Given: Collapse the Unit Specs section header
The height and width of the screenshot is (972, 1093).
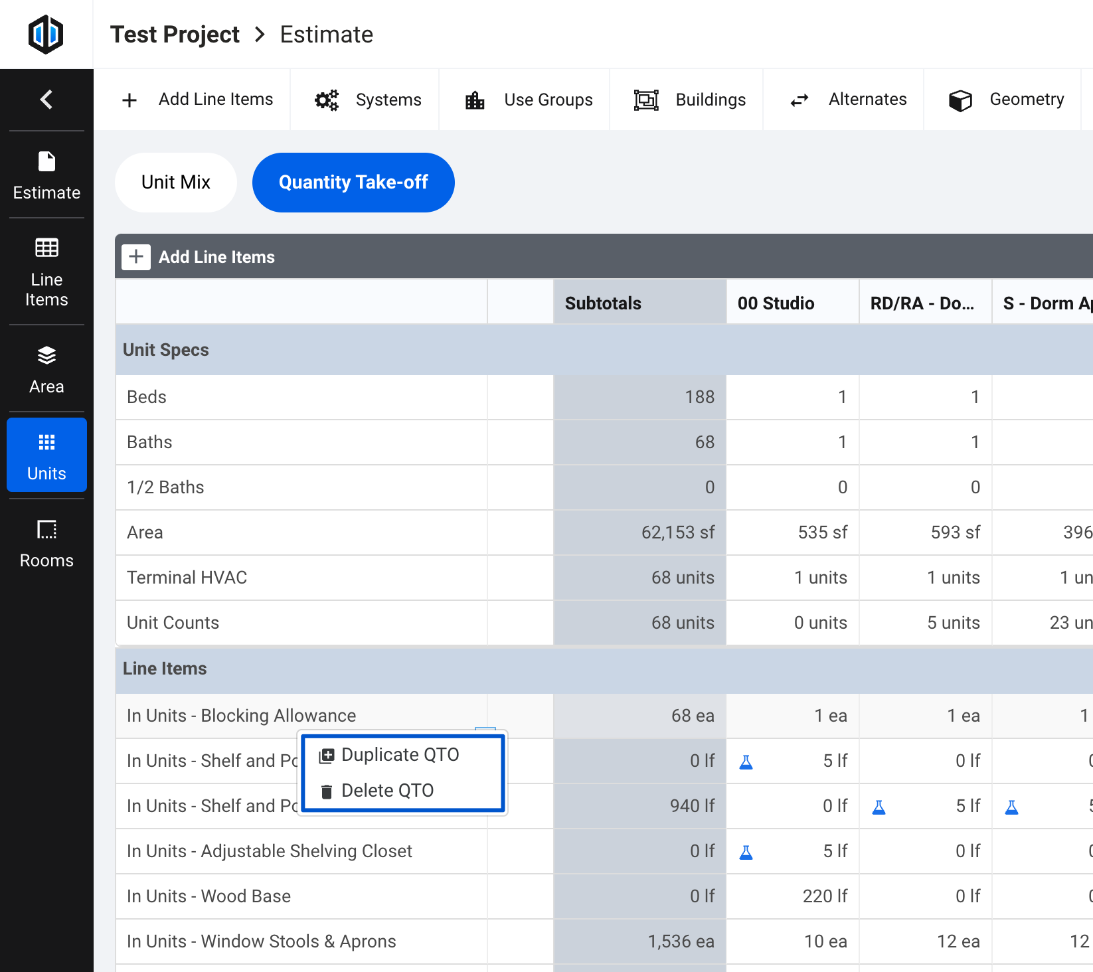Looking at the screenshot, I should (x=166, y=349).
